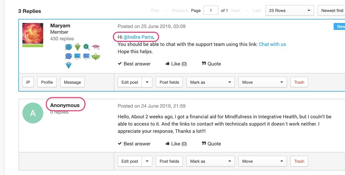
Task: Like Maryam's reply with thumbs-up
Action: tap(176, 64)
